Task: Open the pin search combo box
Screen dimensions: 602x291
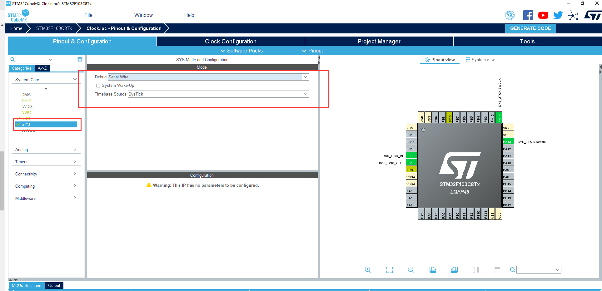Action: (539, 270)
